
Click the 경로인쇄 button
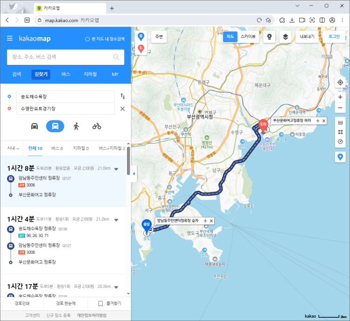click(22, 303)
